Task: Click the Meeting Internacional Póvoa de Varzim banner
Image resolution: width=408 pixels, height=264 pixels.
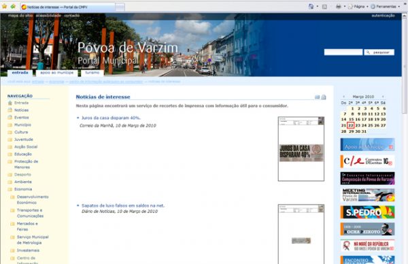Action: [367, 195]
